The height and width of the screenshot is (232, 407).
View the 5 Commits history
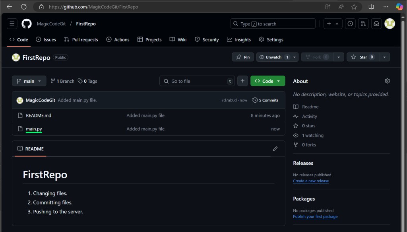point(266,100)
